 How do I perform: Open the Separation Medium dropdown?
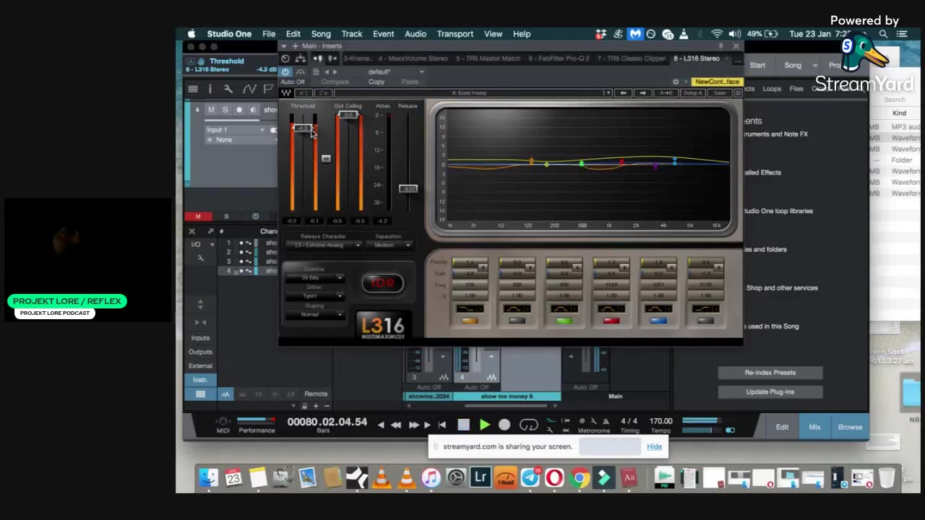389,246
